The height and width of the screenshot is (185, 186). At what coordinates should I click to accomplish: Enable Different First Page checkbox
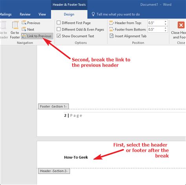click(x=58, y=23)
